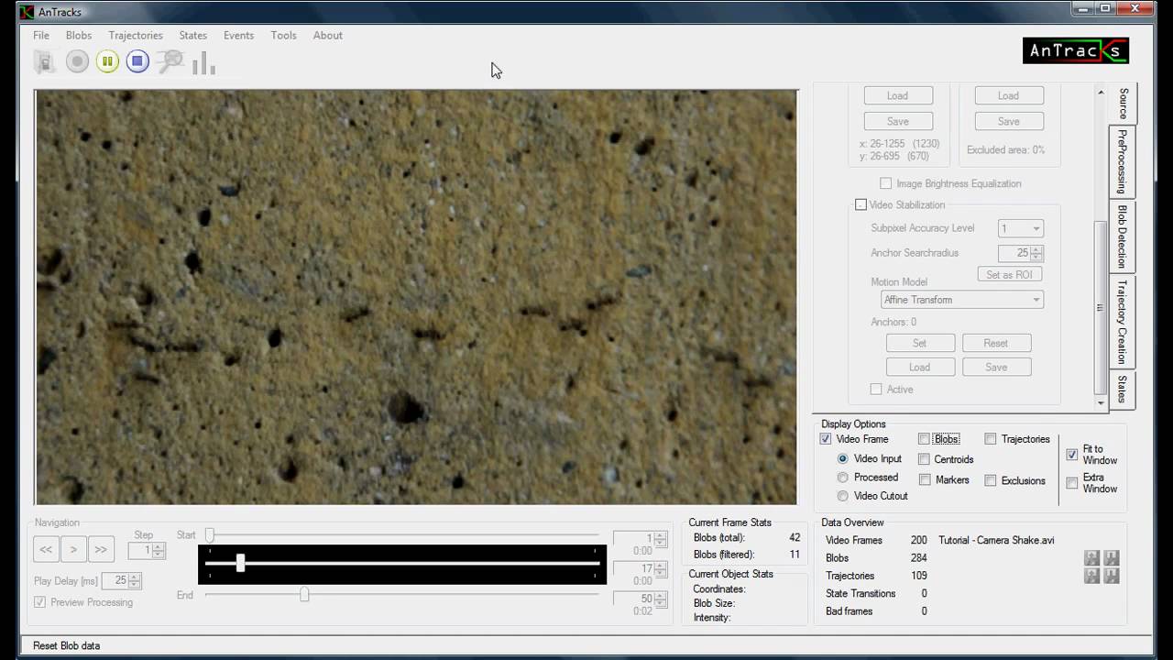Click the Start position slider handle
The height and width of the screenshot is (660, 1173).
pyautogui.click(x=210, y=534)
